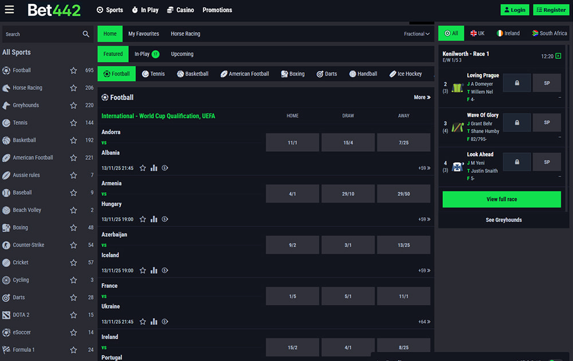This screenshot has height=361, width=573.
Task: Click into the Search input field
Action: pos(40,34)
